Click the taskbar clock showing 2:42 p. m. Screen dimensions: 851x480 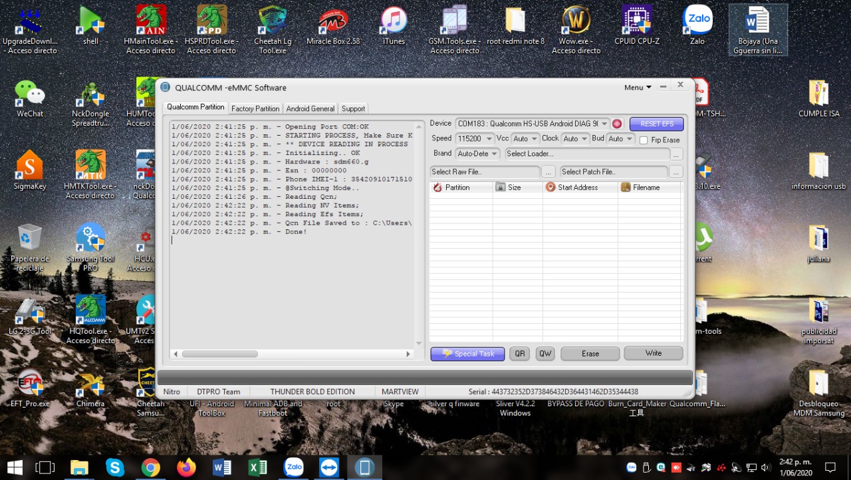tap(795, 467)
